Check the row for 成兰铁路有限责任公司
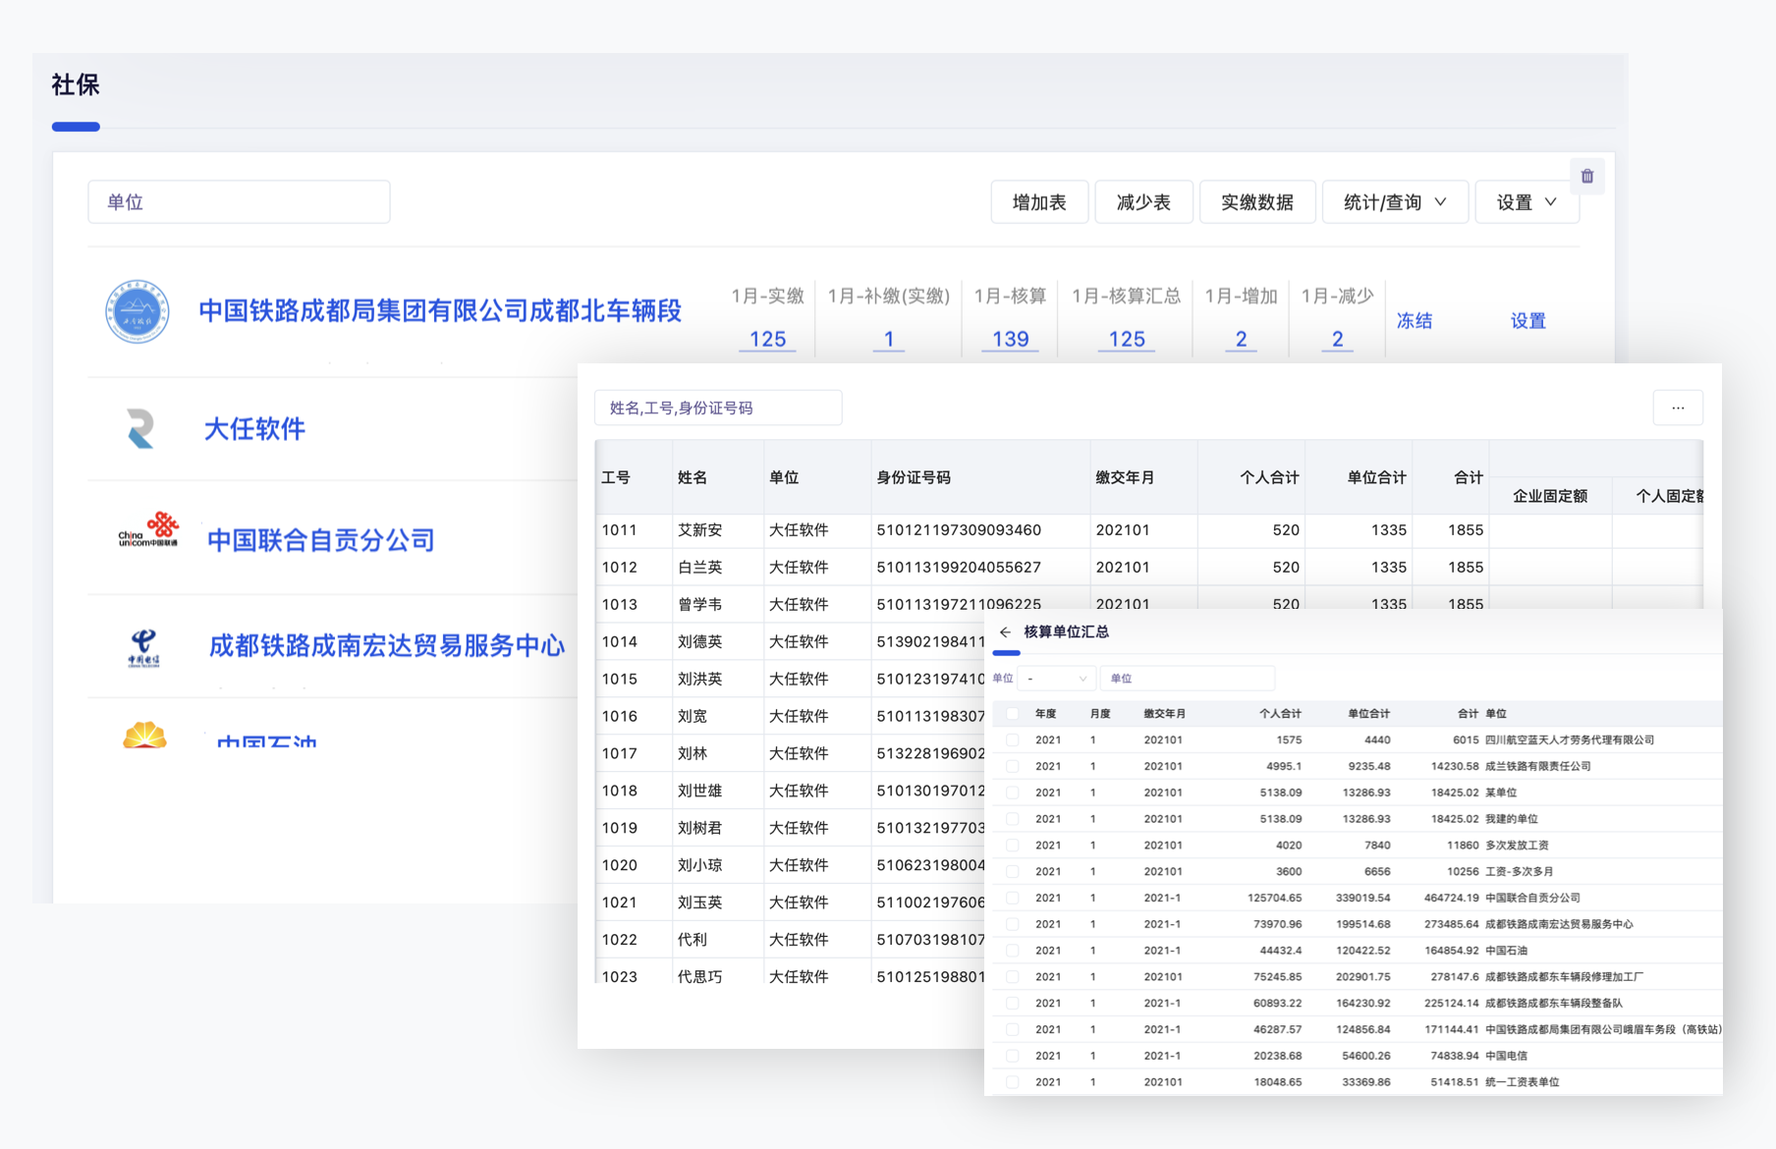Screen dimensions: 1776x1149 pos(1012,767)
